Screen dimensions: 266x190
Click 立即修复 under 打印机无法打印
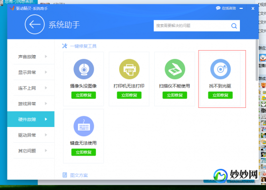tap(129, 95)
